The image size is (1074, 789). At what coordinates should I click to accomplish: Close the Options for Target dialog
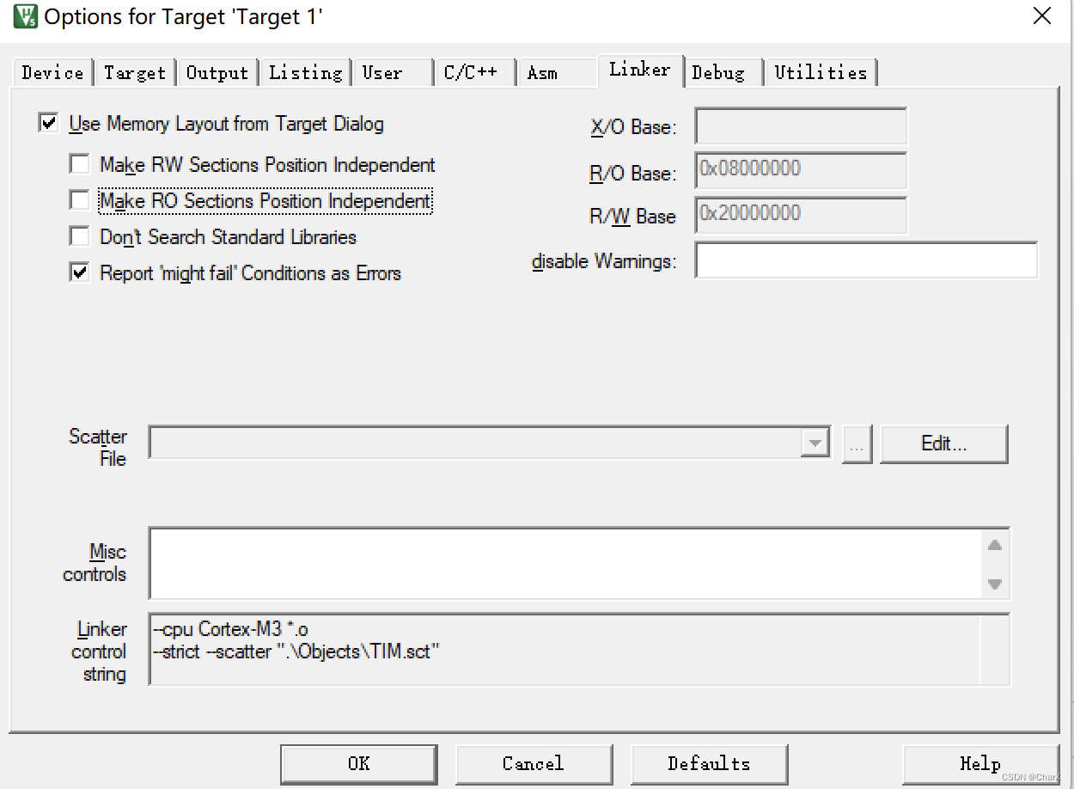(x=1042, y=16)
